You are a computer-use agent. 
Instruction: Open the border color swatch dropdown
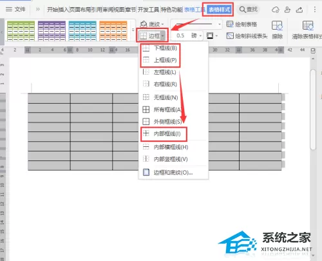click(216, 35)
